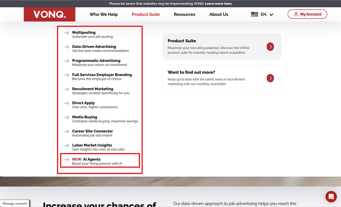This screenshot has width=341, height=207.
Task: Click 'Boost your hiring process with AI' text
Action: coord(97,163)
